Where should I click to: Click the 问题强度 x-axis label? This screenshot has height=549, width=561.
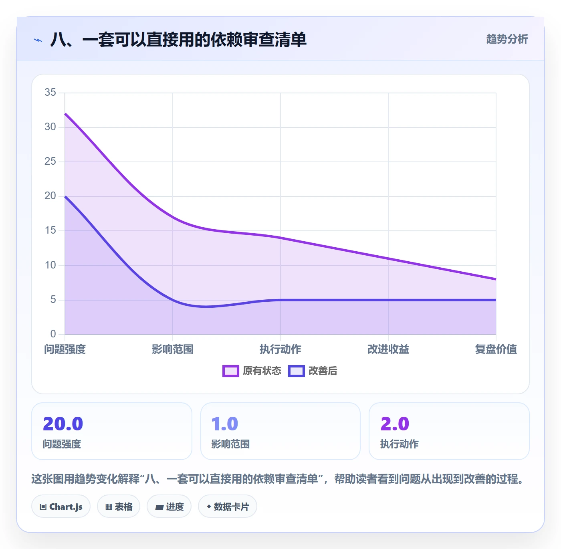(x=65, y=349)
